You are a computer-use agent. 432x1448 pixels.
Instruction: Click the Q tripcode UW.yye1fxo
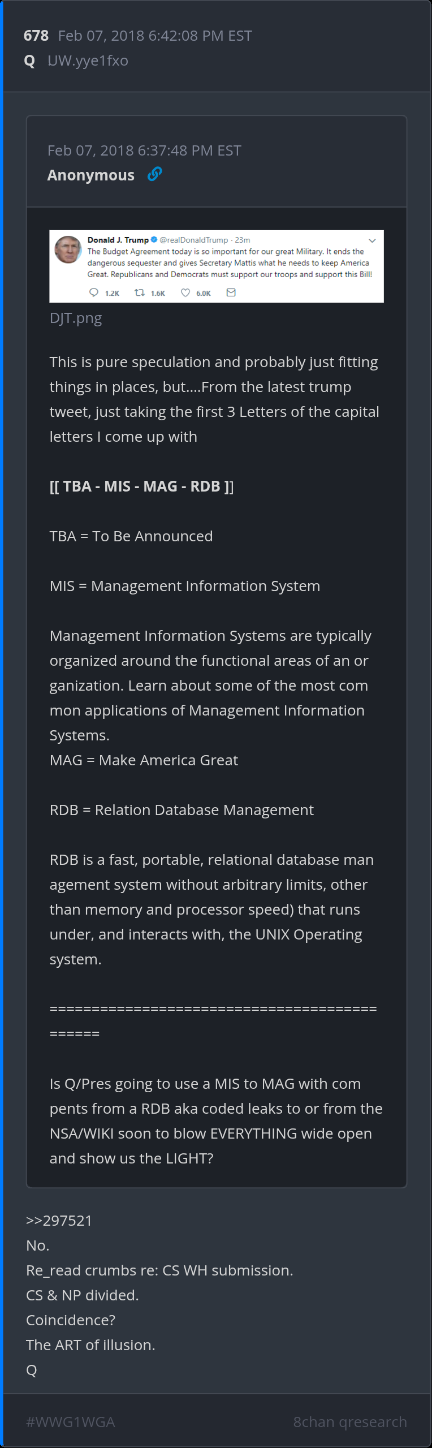pos(88,61)
